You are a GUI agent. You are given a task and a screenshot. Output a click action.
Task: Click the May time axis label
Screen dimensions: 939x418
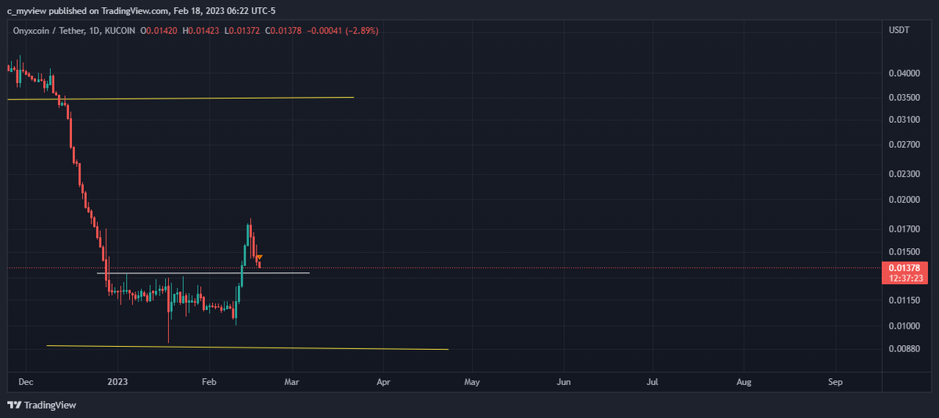(472, 382)
